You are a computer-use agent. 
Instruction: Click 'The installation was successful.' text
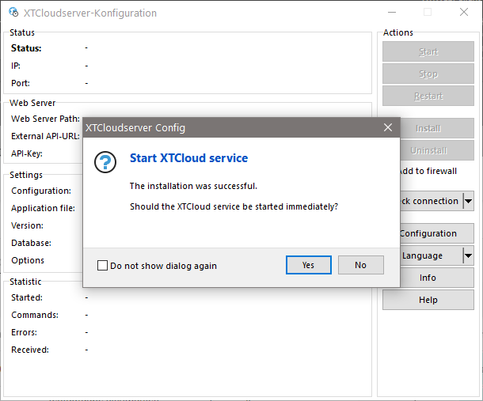(193, 186)
